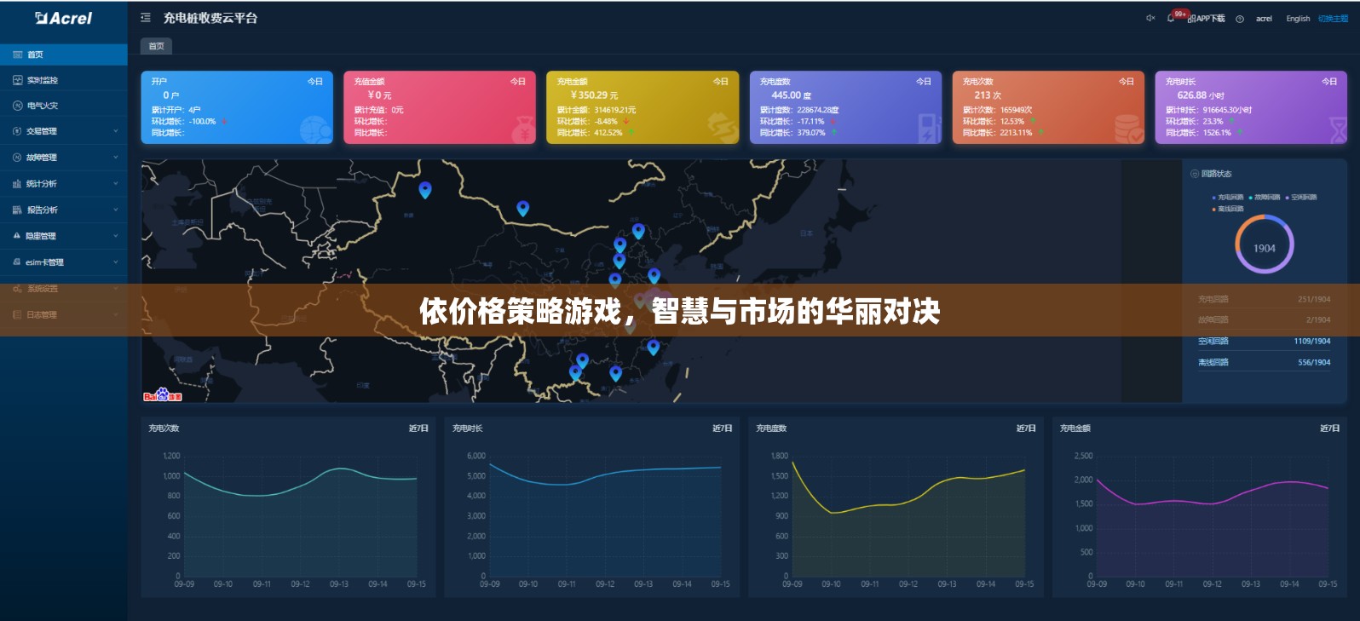Click the APP下载 link in header
The image size is (1360, 621).
[1206, 19]
